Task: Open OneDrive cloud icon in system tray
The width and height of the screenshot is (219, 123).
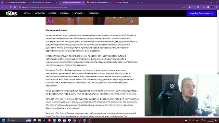Action: pos(186,120)
